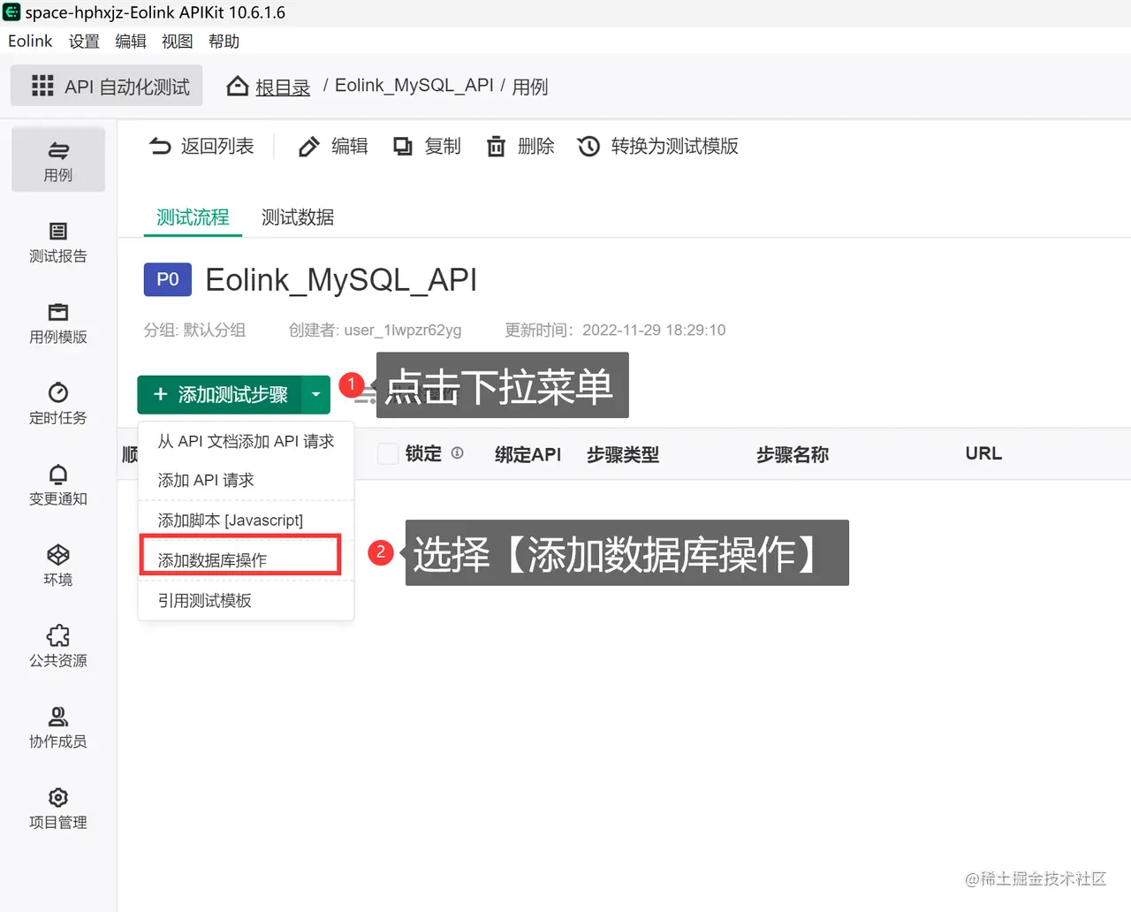The width and height of the screenshot is (1131, 912).
Task: Click the 绑定API column header
Action: 528,454
